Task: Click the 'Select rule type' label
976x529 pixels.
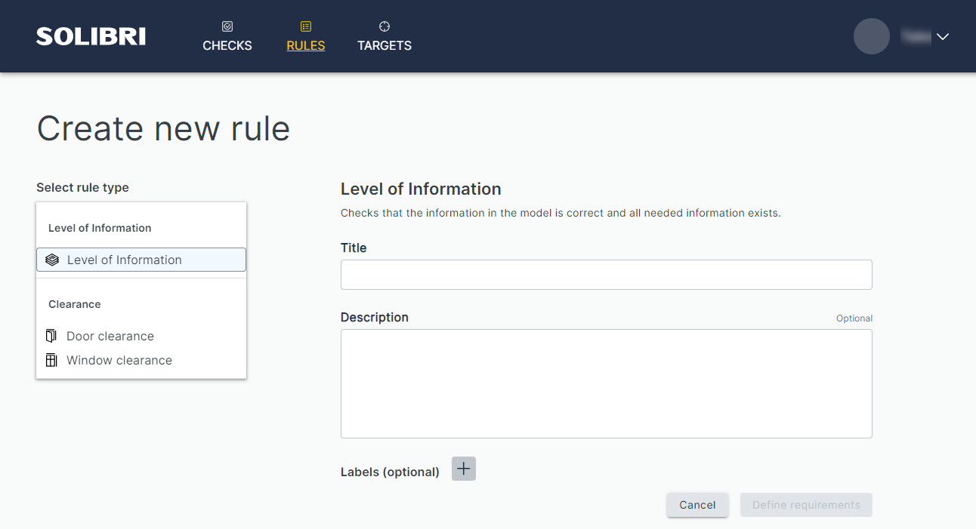Action: (82, 187)
